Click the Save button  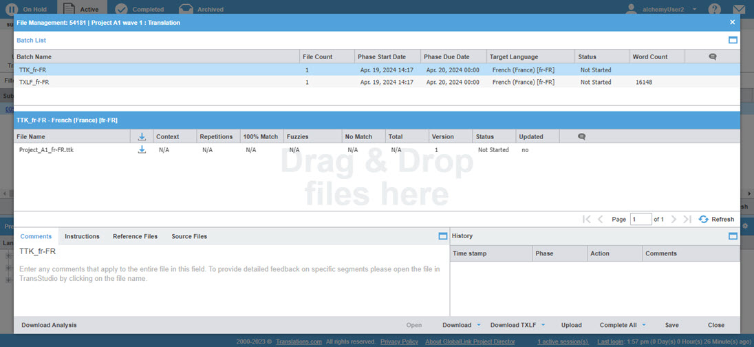point(671,325)
